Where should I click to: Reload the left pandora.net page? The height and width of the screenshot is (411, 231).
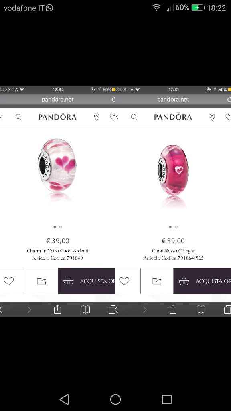click(x=113, y=100)
